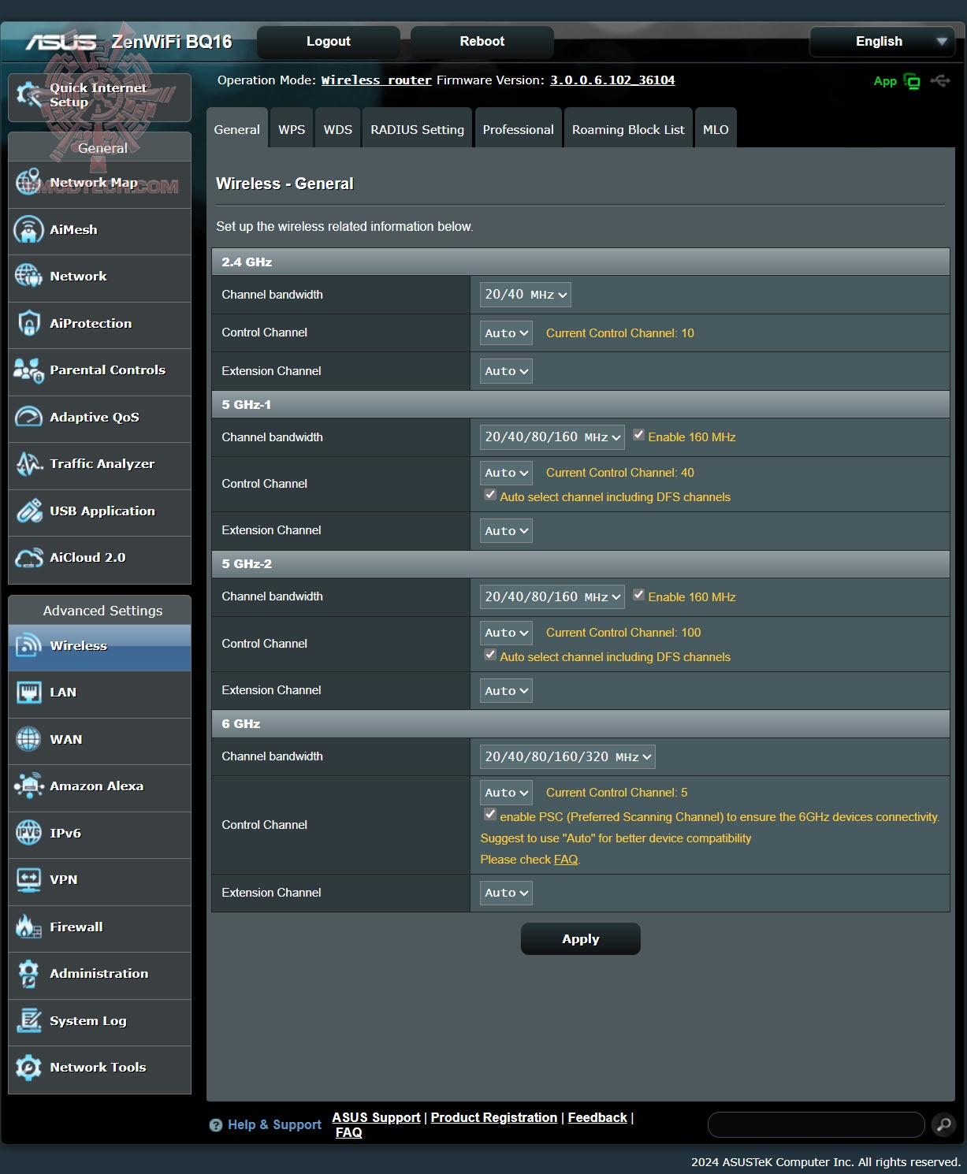Image resolution: width=967 pixels, height=1174 pixels.
Task: Toggle Enable 160 MHz for 5 GHz-2
Action: click(x=639, y=595)
